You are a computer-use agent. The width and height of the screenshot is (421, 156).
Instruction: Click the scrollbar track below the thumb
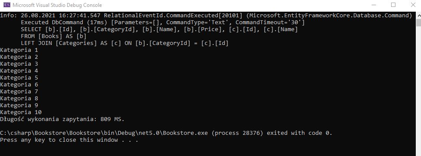pos(418,91)
